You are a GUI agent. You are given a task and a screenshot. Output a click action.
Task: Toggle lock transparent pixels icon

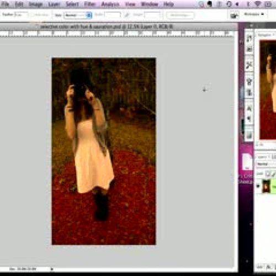tap(268, 174)
